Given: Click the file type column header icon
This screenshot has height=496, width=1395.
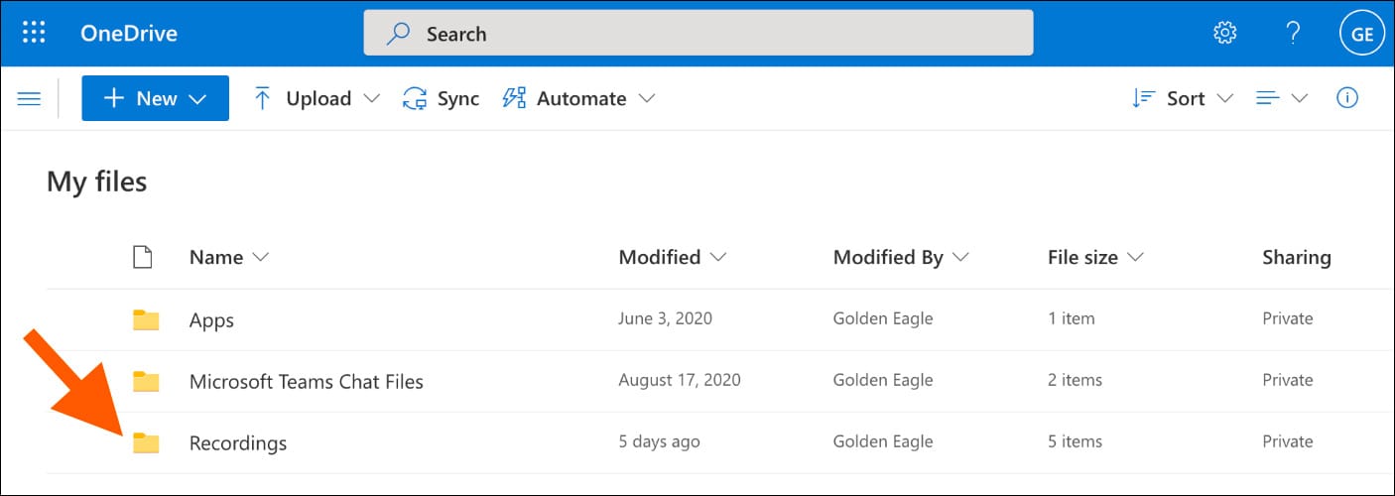Looking at the screenshot, I should (x=143, y=258).
